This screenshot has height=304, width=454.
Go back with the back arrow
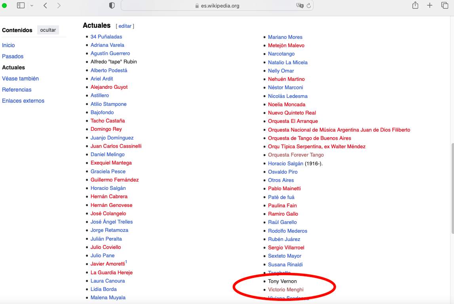coord(45,6)
